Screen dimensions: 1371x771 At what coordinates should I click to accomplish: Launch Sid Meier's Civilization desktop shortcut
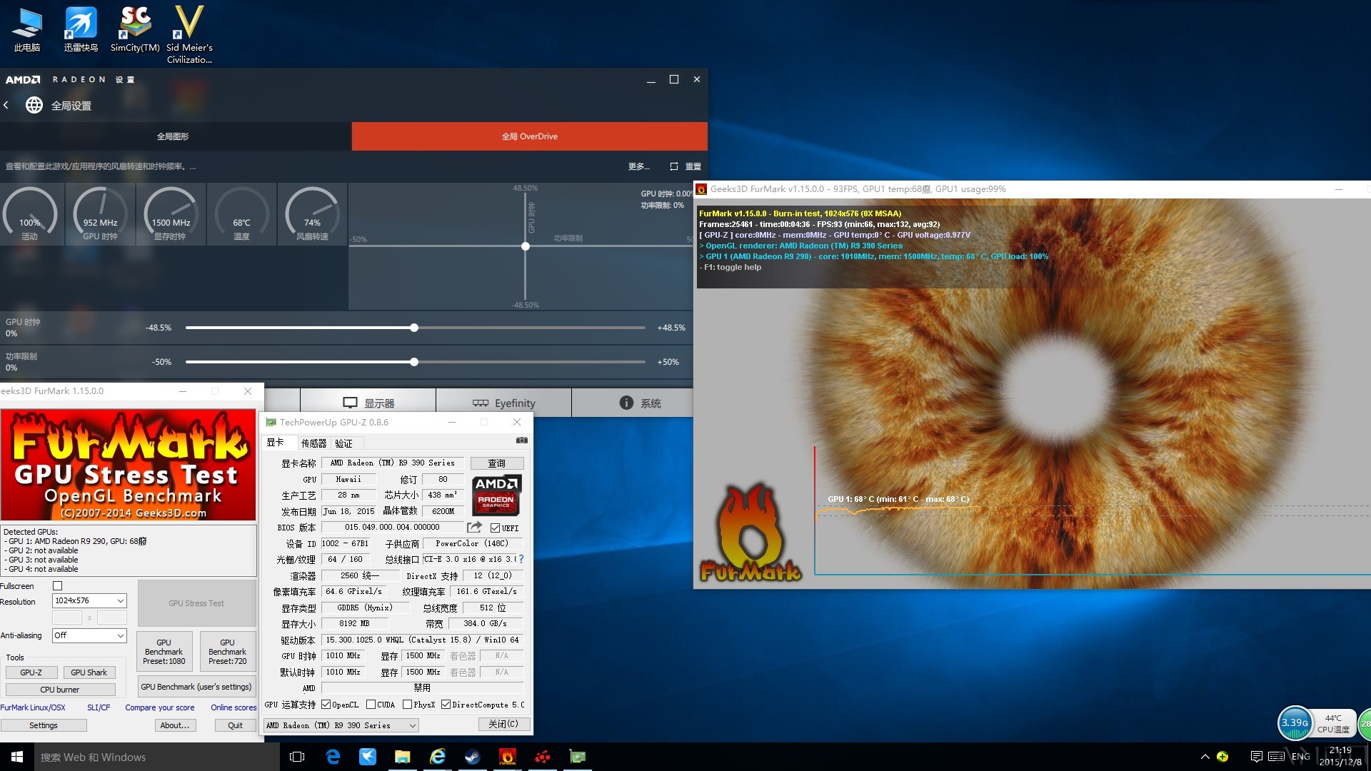pos(189,34)
